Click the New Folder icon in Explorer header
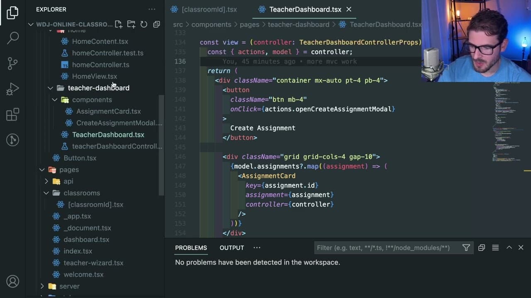 (131, 24)
